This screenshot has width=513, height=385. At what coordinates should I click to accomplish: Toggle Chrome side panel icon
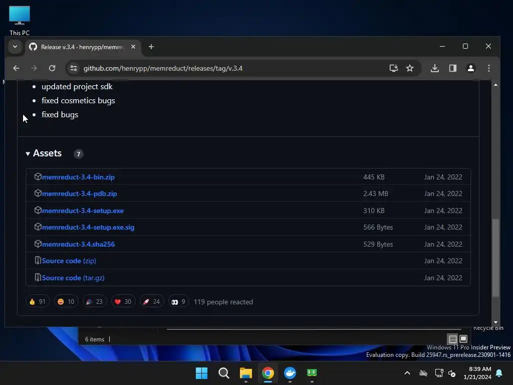[453, 68]
